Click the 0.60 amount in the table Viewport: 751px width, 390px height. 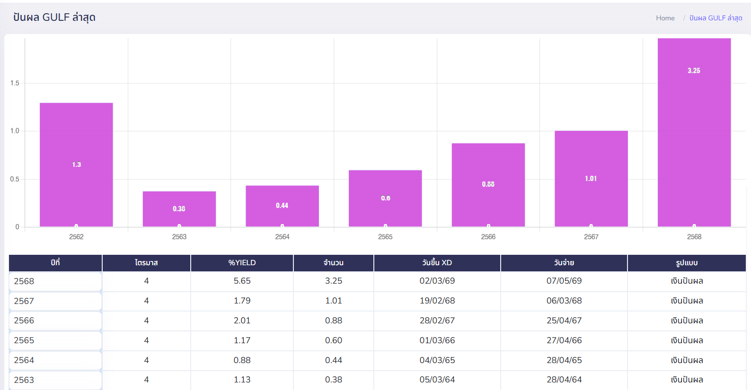coord(334,340)
